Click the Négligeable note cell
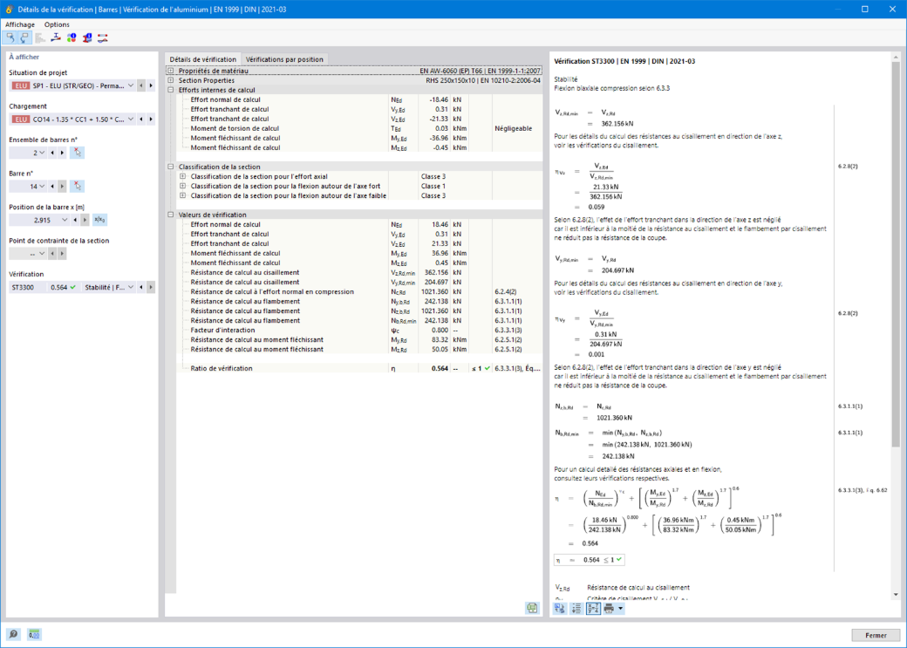The height and width of the screenshot is (648, 907). 517,128
